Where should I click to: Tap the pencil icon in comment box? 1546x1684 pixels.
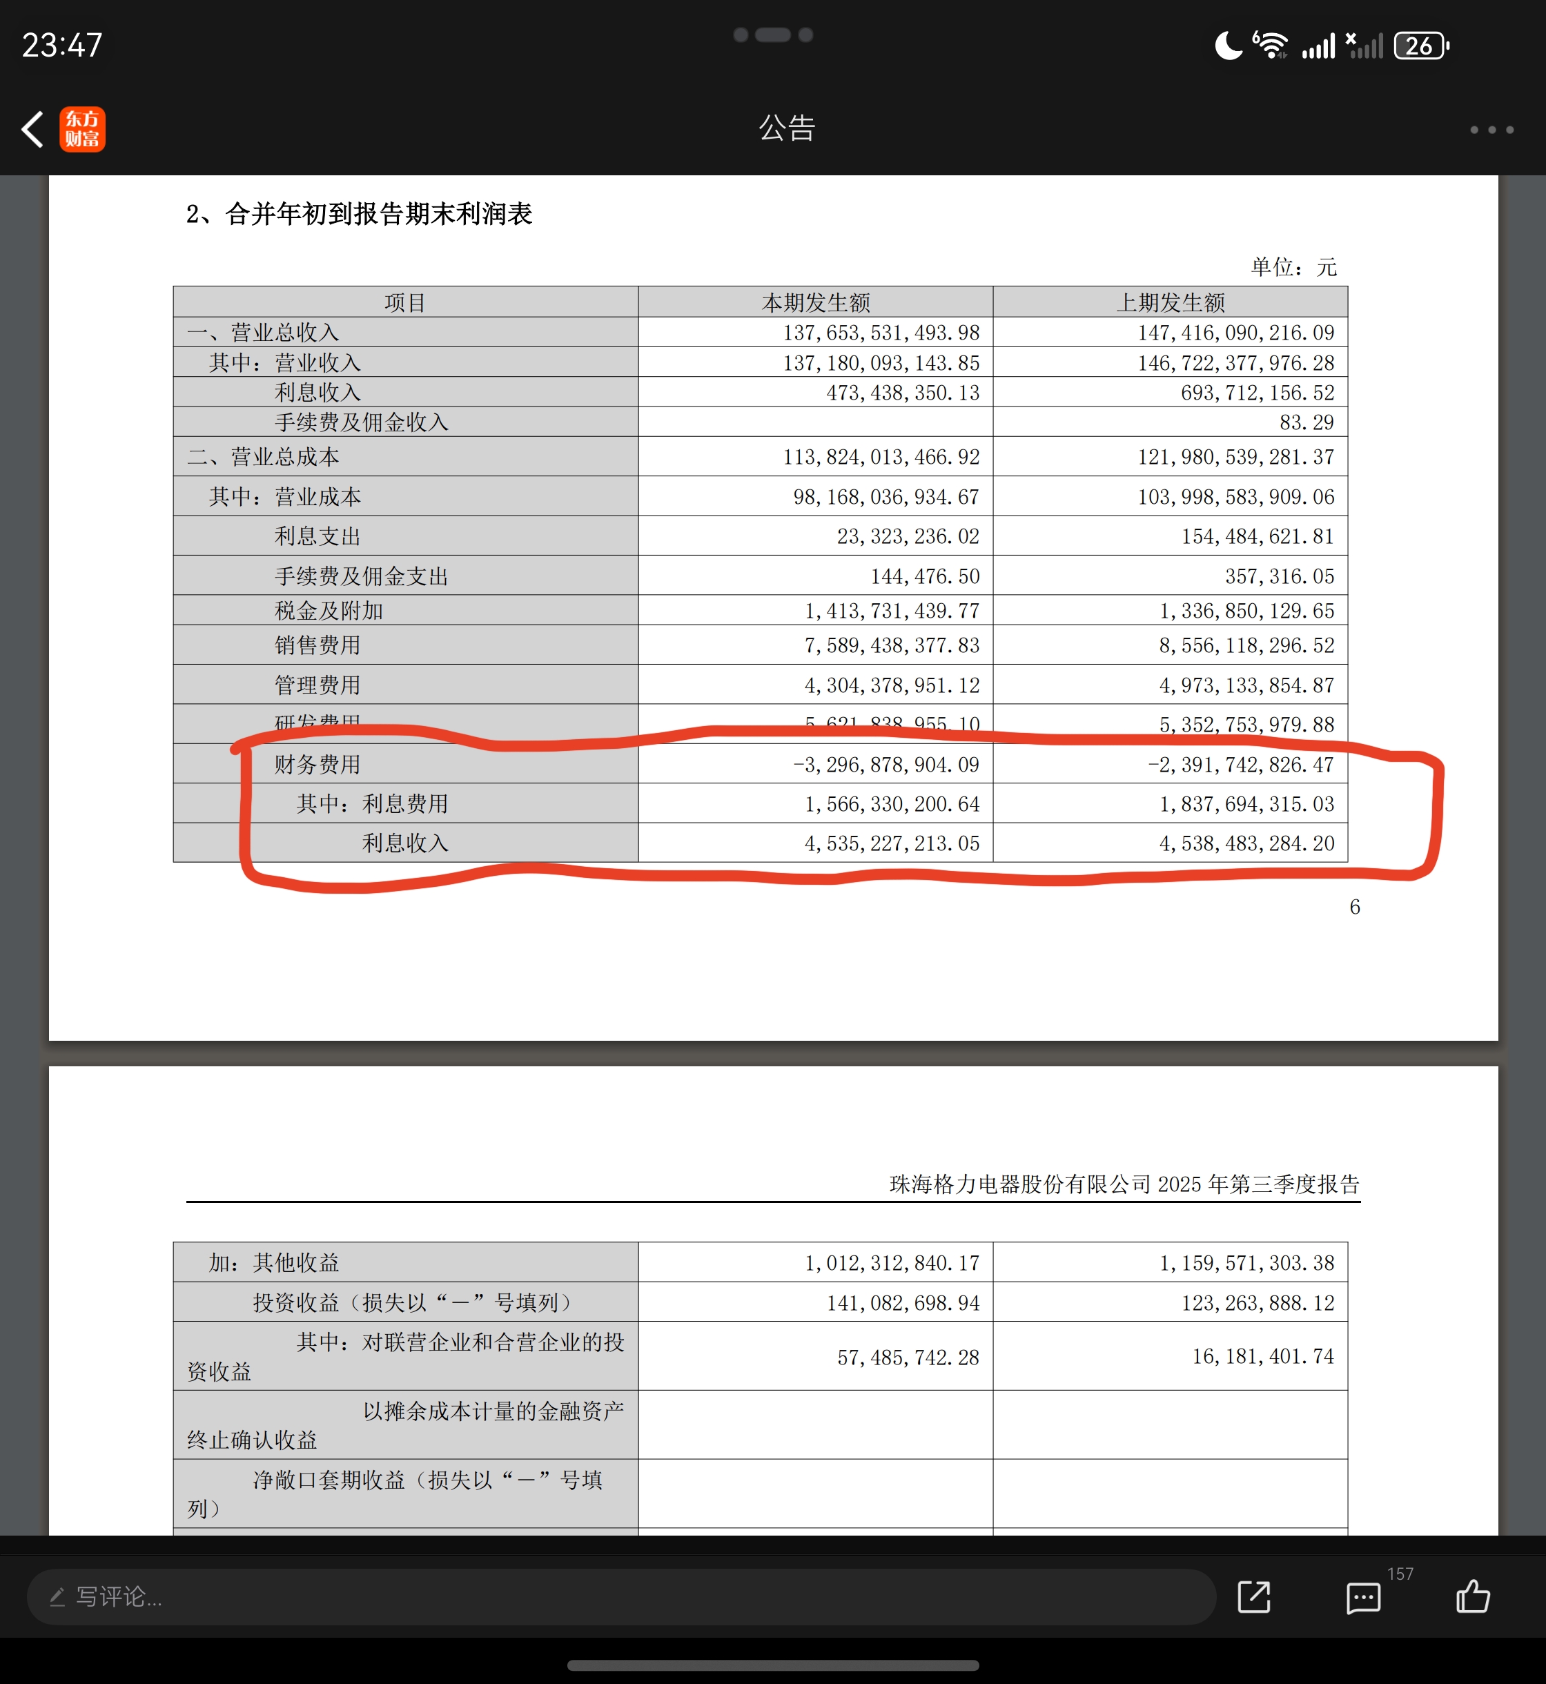[x=57, y=1597]
